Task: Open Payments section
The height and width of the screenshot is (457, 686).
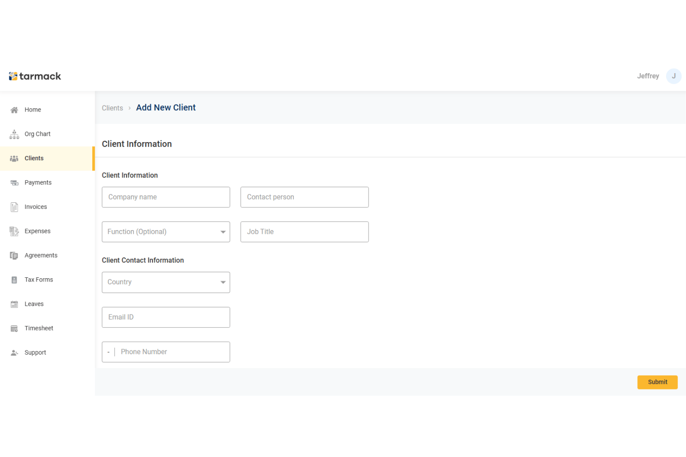Action: pos(47,182)
